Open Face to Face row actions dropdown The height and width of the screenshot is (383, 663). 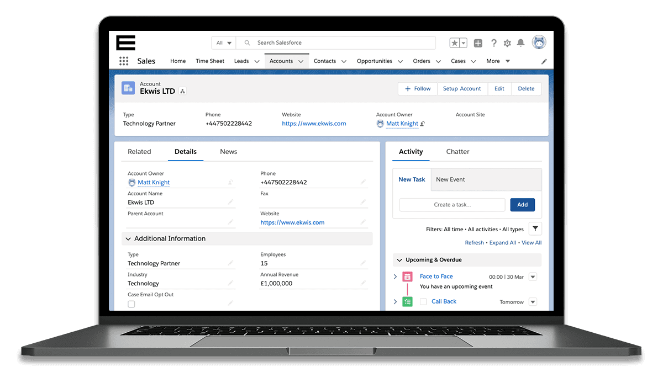(533, 277)
